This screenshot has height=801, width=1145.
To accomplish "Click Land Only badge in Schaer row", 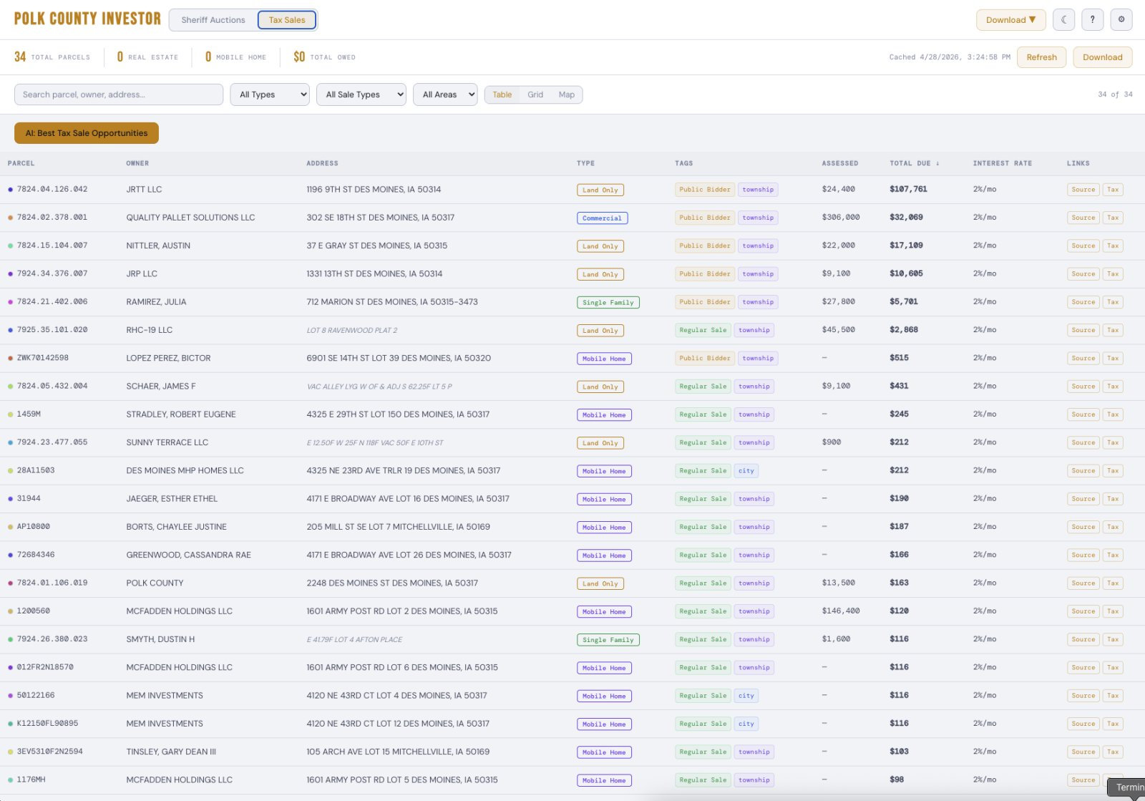I will click(600, 387).
